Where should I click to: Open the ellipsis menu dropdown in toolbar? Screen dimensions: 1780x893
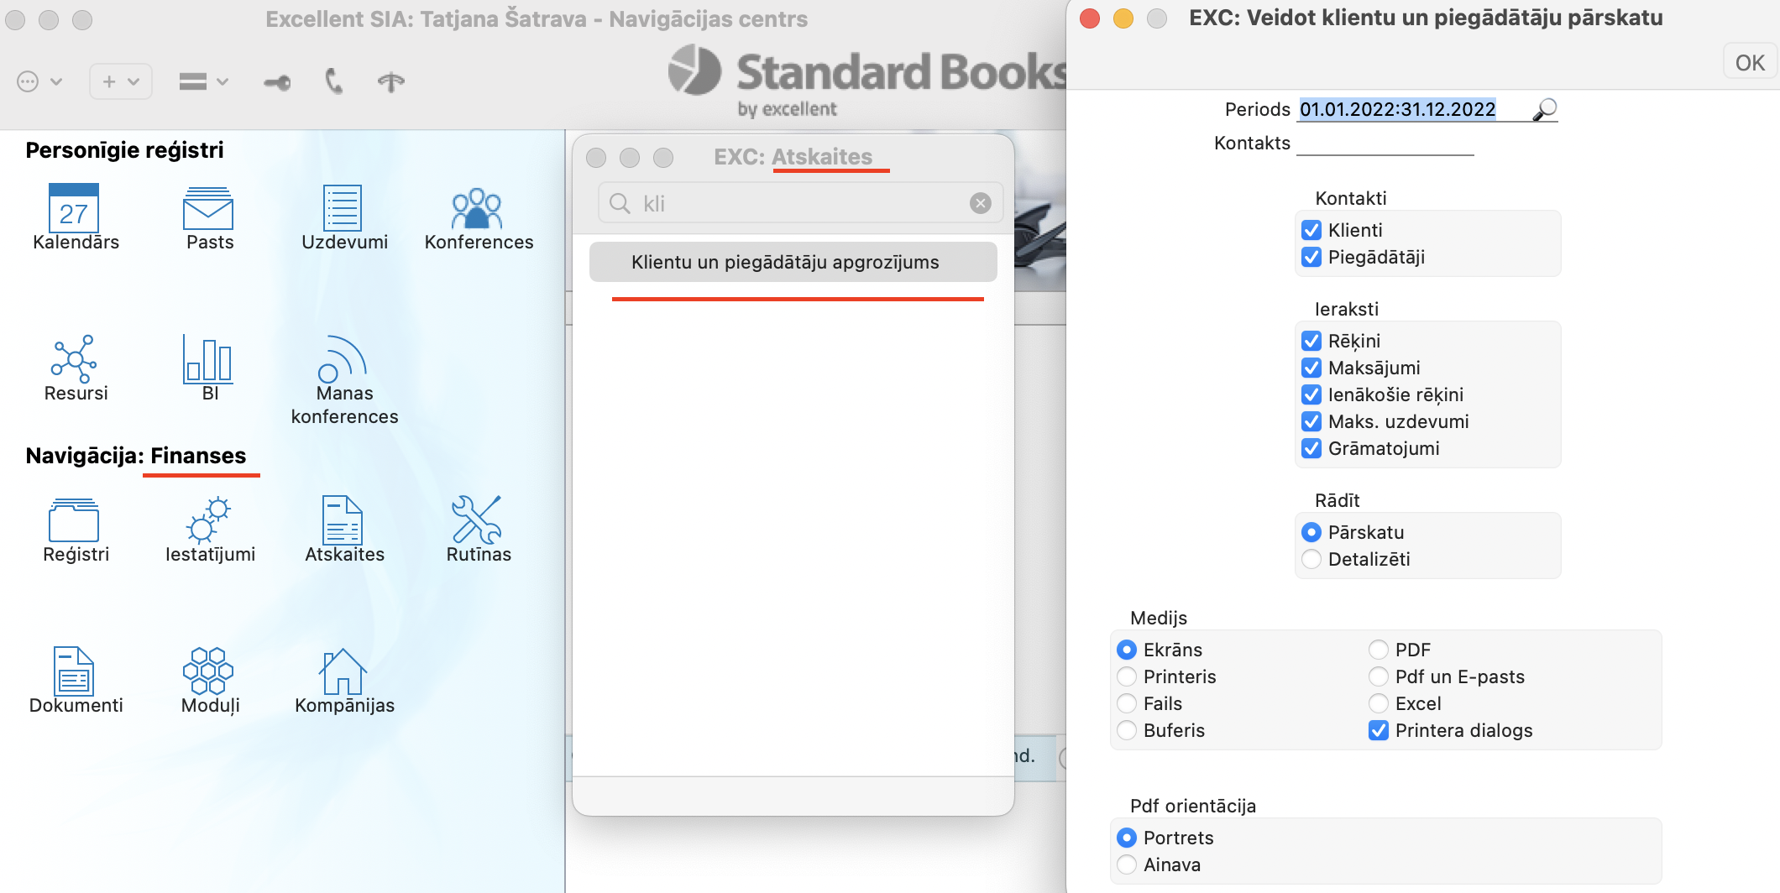[x=39, y=81]
